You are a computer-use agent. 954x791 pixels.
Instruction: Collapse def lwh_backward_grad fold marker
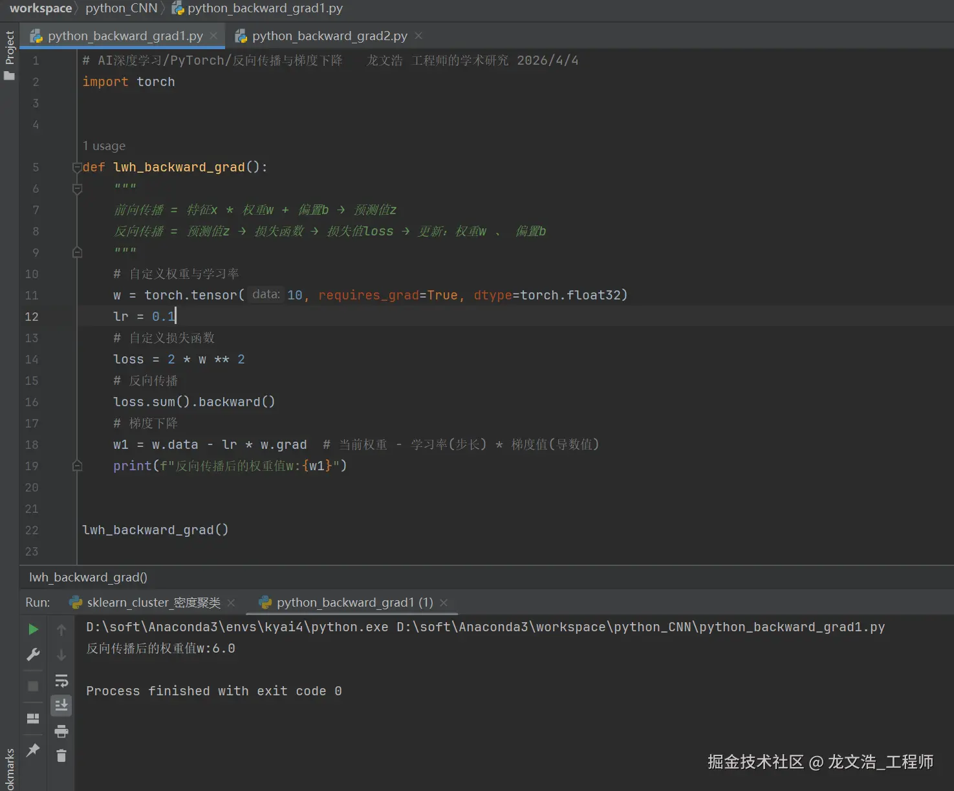point(77,168)
